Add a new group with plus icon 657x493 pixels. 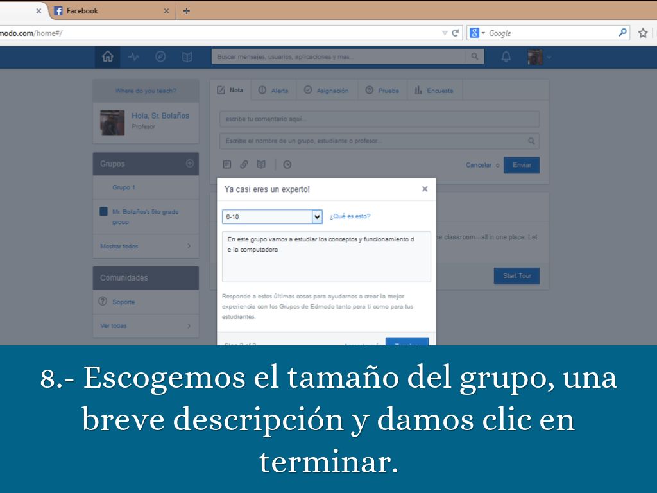[x=189, y=164]
